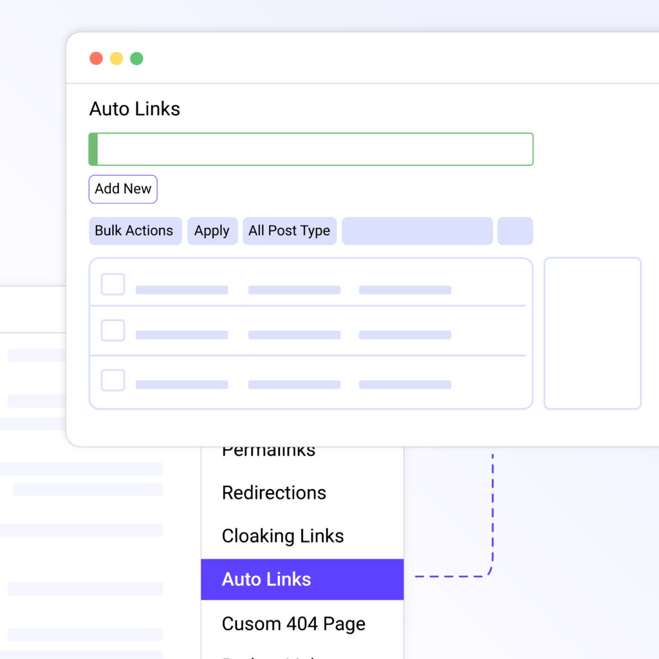This screenshot has width=659, height=659.
Task: Click the Auto Links page heading
Action: [135, 109]
